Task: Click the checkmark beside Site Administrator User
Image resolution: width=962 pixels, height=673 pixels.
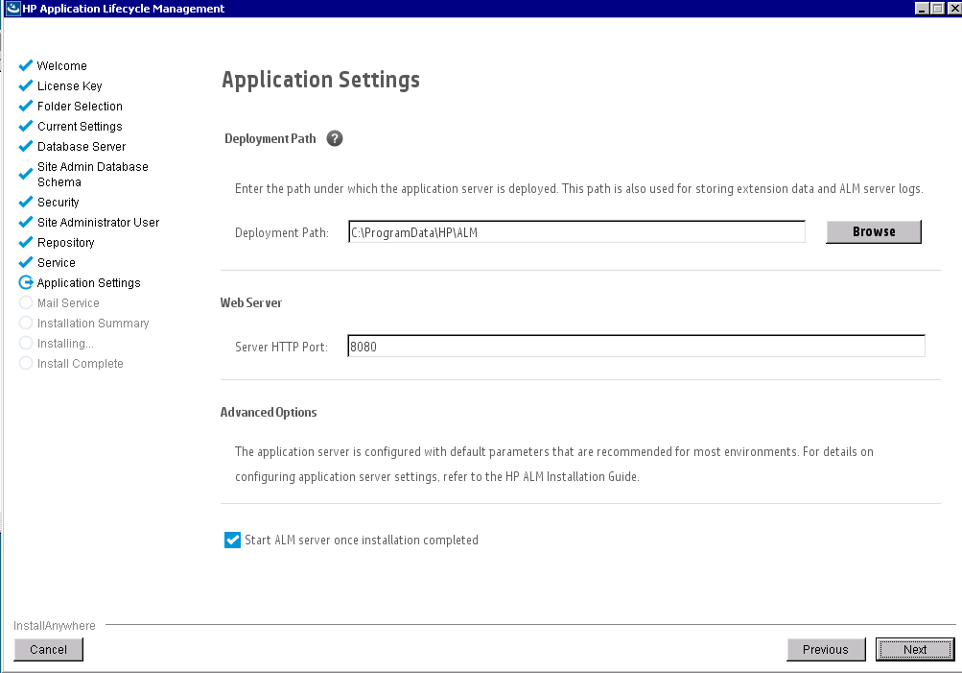Action: click(x=26, y=222)
